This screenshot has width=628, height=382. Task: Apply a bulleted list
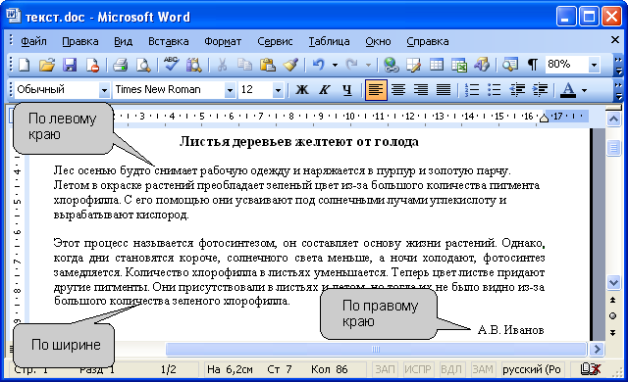pyautogui.click(x=495, y=90)
